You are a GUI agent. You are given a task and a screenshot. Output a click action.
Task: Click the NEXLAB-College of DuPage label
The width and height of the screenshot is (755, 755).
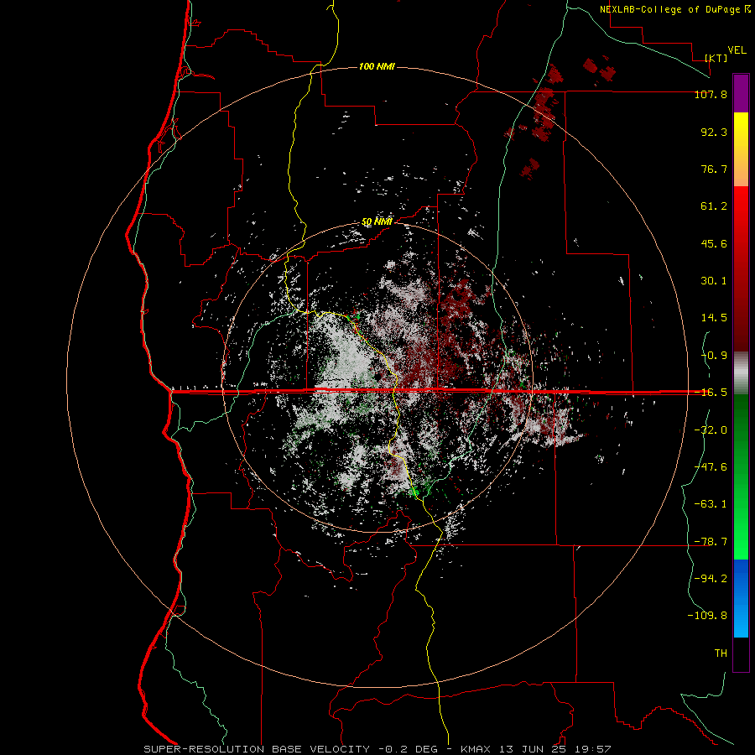click(x=669, y=9)
